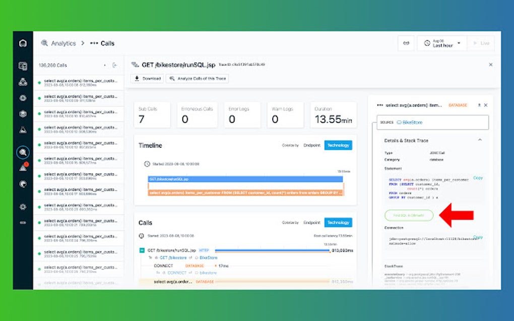Open BikeStore service link in Calls tree
This screenshot has height=321, width=514.
pyautogui.click(x=209, y=258)
